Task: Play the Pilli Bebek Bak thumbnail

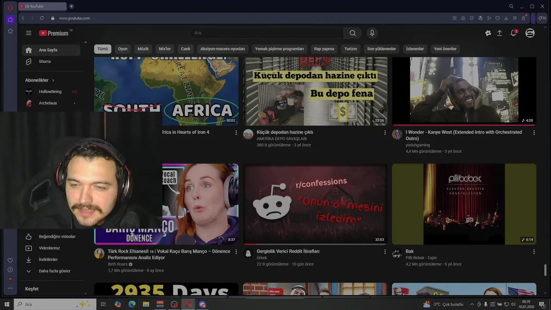Action: [464, 204]
